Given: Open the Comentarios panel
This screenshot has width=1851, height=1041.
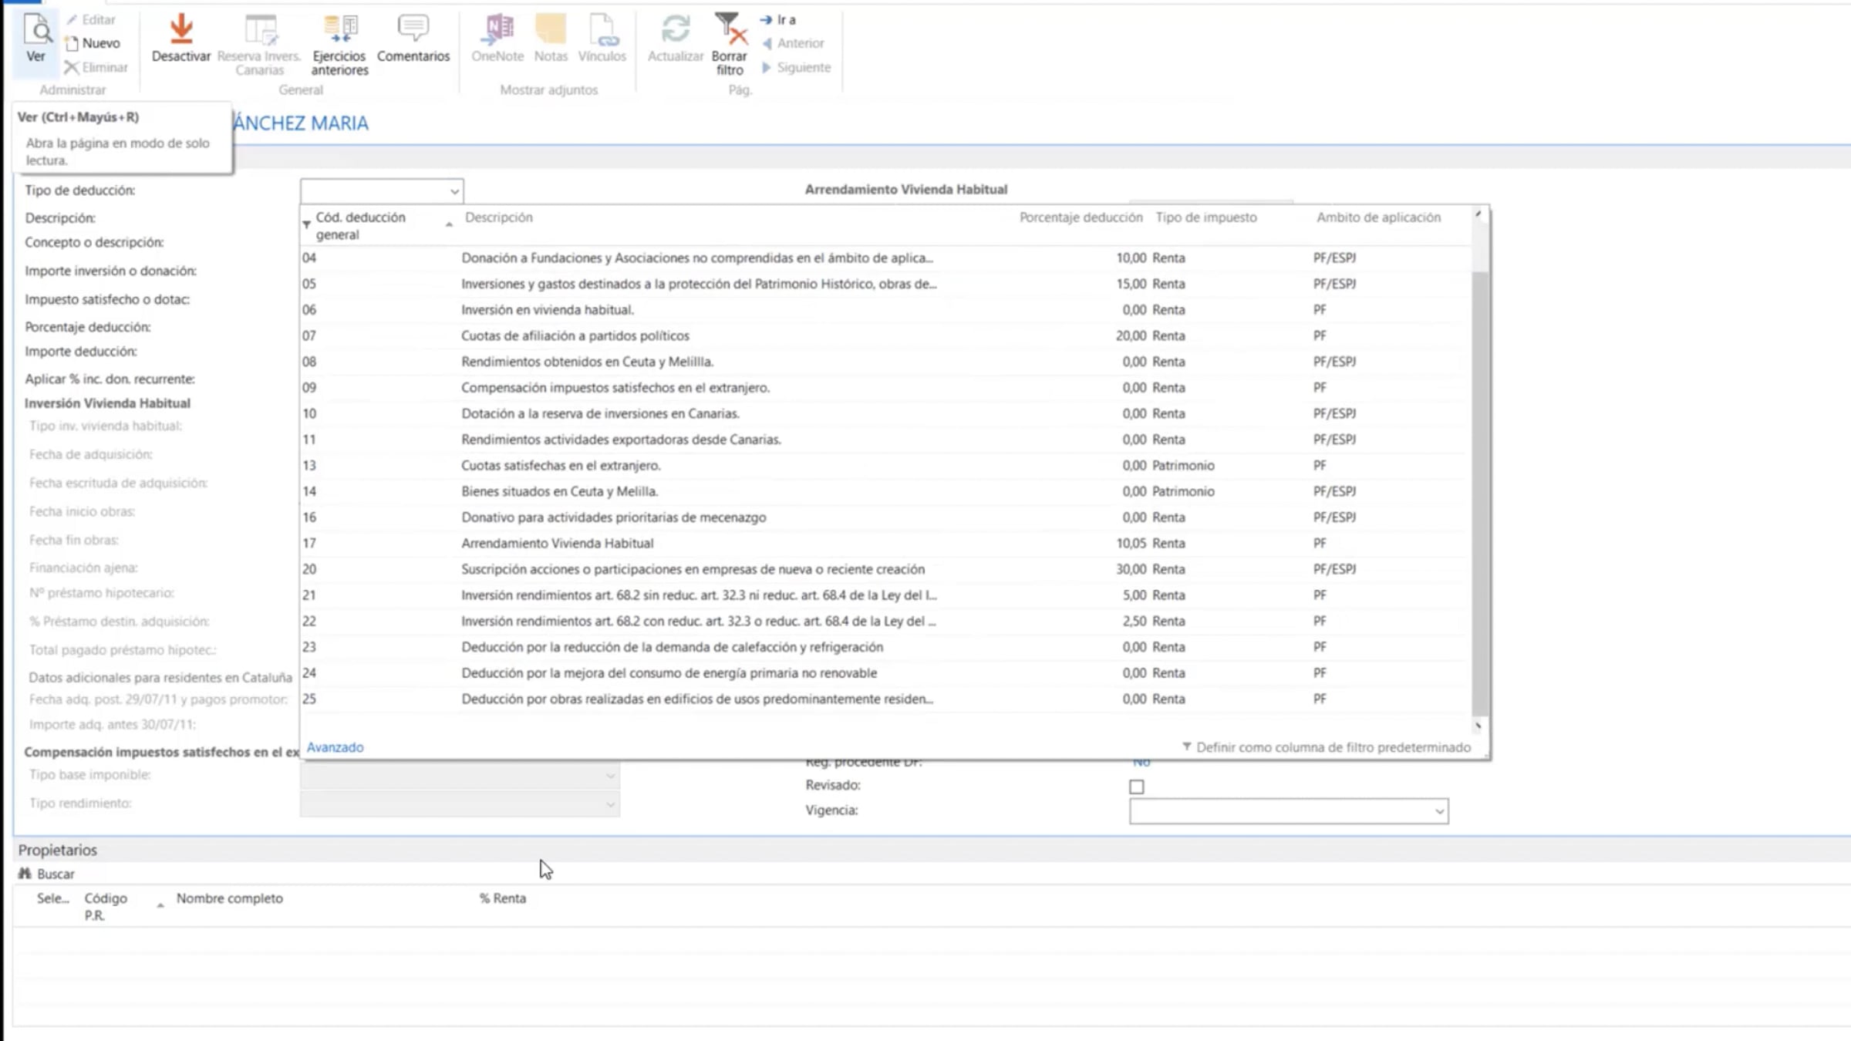Looking at the screenshot, I should 413,39.
